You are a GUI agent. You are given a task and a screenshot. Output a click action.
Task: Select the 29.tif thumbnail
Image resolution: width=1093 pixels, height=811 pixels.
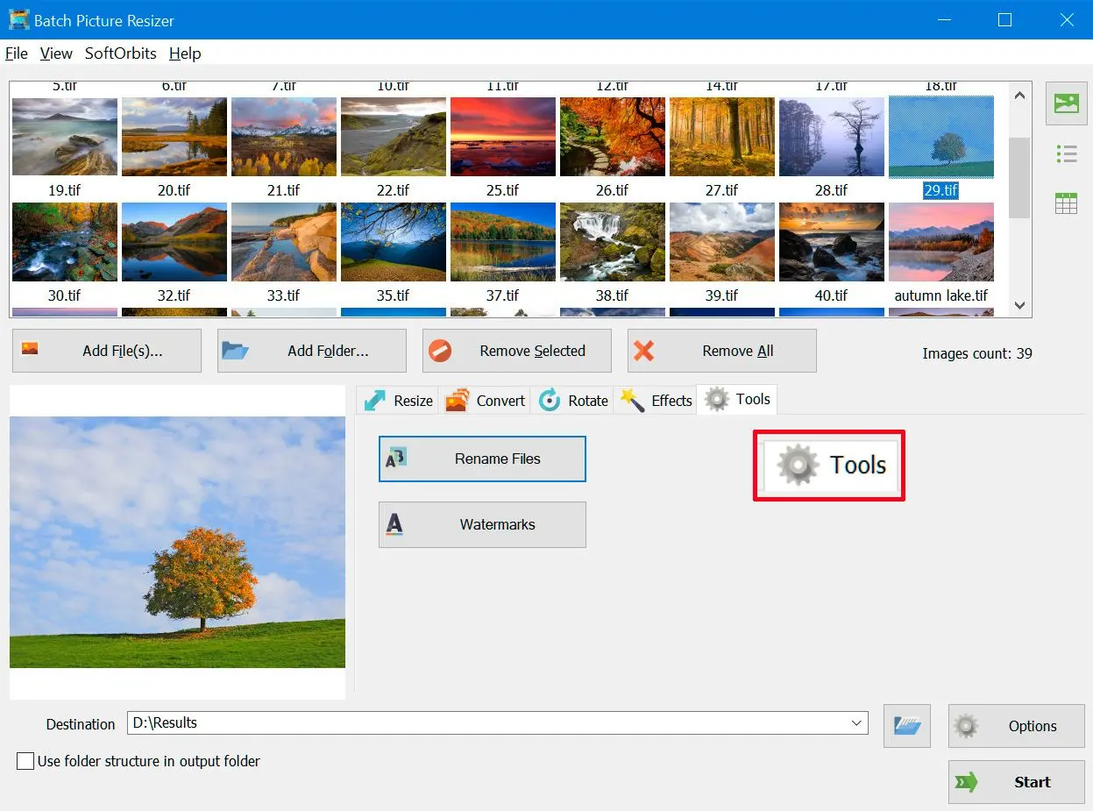click(941, 242)
